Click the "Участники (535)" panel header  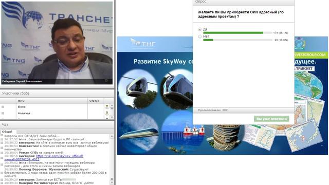(x=57, y=93)
